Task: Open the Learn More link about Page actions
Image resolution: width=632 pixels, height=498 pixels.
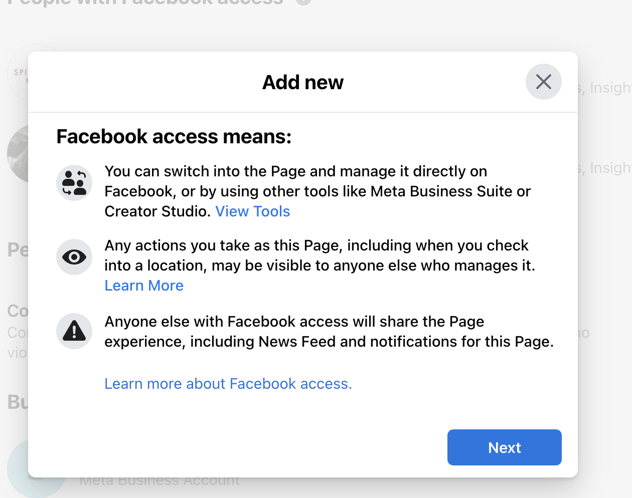Action: coord(144,286)
